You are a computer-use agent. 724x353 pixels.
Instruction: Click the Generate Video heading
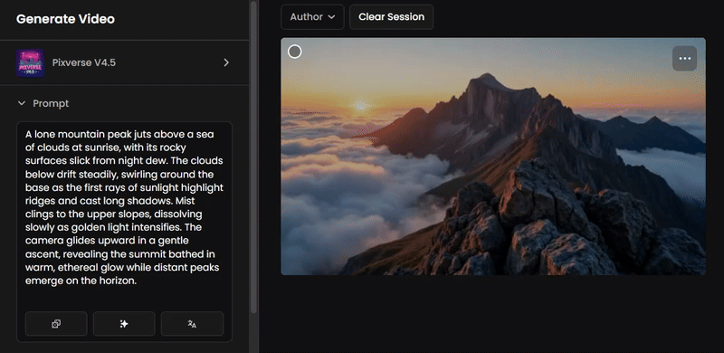(x=65, y=19)
